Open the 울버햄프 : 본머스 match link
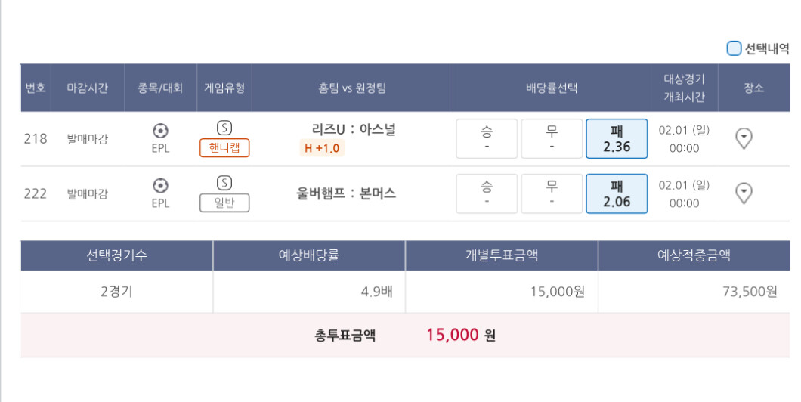Image resolution: width=801 pixels, height=402 pixels. point(346,193)
